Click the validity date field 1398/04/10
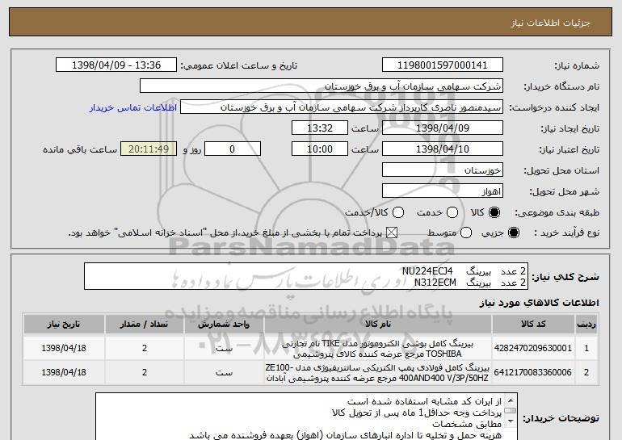Viewport: 622px width, 440px height. [443, 149]
